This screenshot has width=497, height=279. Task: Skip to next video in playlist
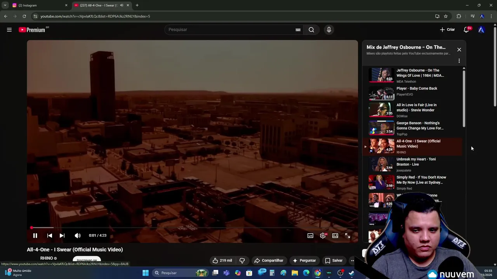pos(62,235)
